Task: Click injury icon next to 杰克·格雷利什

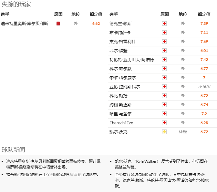Action: pos(164,42)
